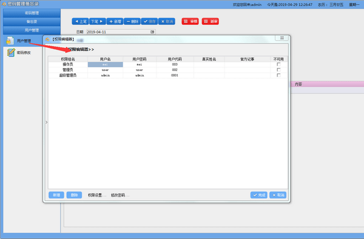
Task: Open the date picker in 日期 field
Action: click(x=152, y=32)
